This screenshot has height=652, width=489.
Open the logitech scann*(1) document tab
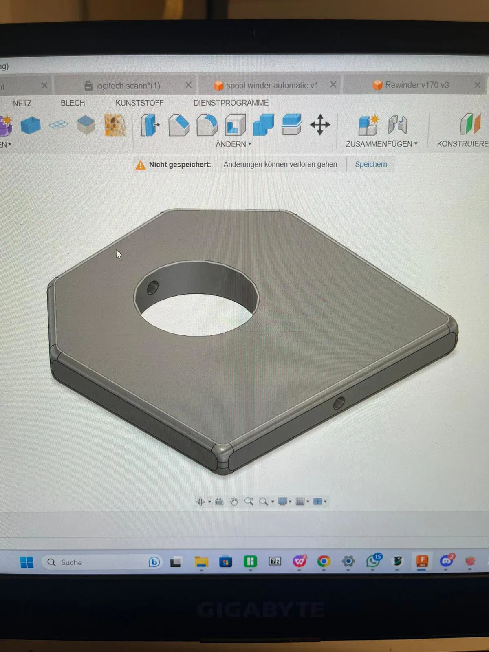click(x=125, y=86)
